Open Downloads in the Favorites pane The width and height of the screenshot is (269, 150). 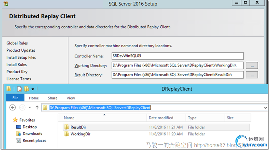(32, 134)
